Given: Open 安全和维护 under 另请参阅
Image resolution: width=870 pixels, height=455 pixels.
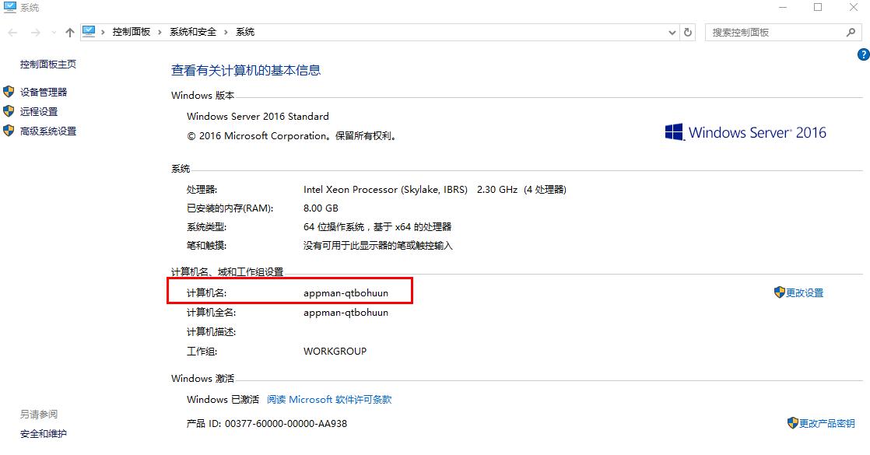Looking at the screenshot, I should point(44,434).
